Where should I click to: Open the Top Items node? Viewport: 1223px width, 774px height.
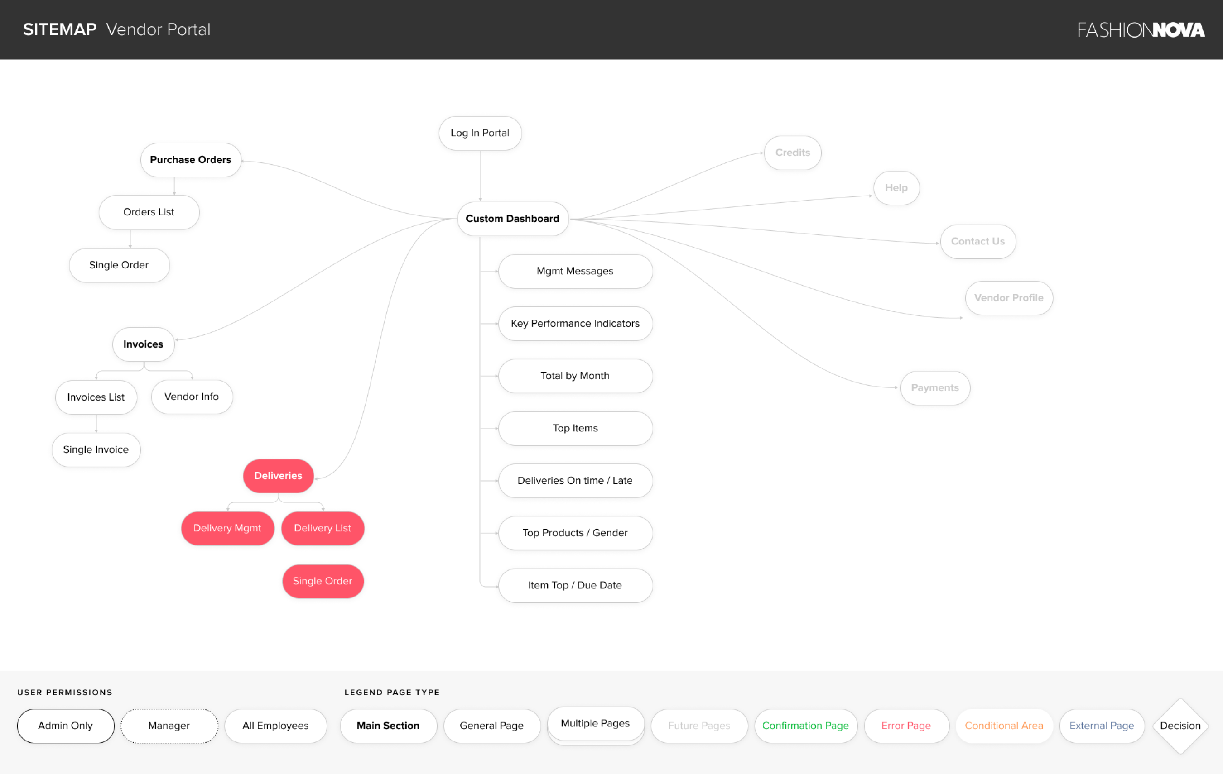point(575,428)
